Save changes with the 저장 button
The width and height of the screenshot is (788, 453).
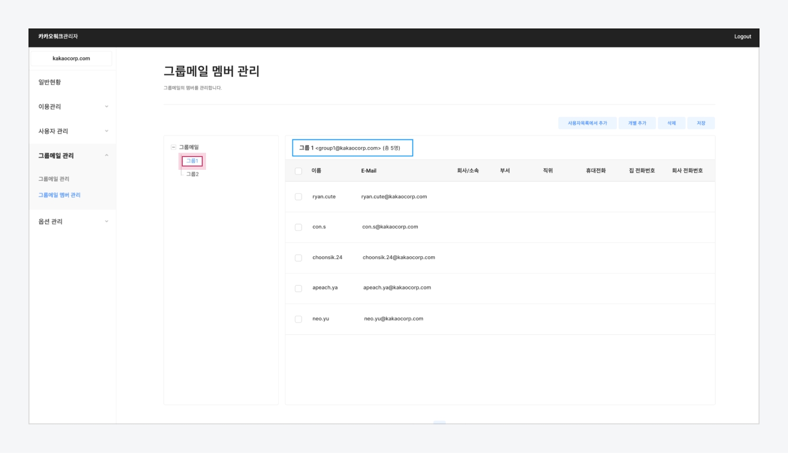pyautogui.click(x=701, y=123)
